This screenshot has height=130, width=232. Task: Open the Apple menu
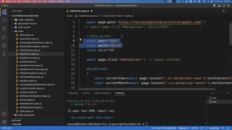[x=3, y=1]
